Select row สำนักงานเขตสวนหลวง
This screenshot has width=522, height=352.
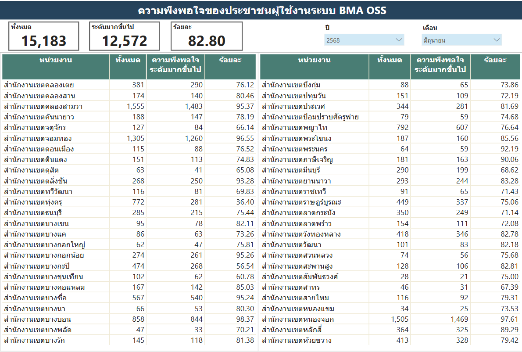(x=390, y=255)
